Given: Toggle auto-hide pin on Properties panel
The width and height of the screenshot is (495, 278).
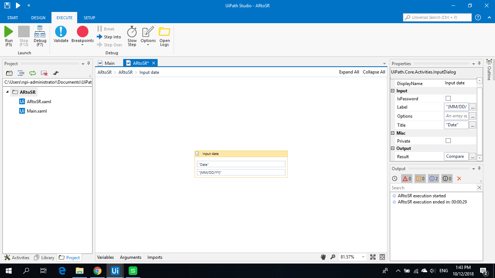Looking at the screenshot, I should [x=479, y=63].
